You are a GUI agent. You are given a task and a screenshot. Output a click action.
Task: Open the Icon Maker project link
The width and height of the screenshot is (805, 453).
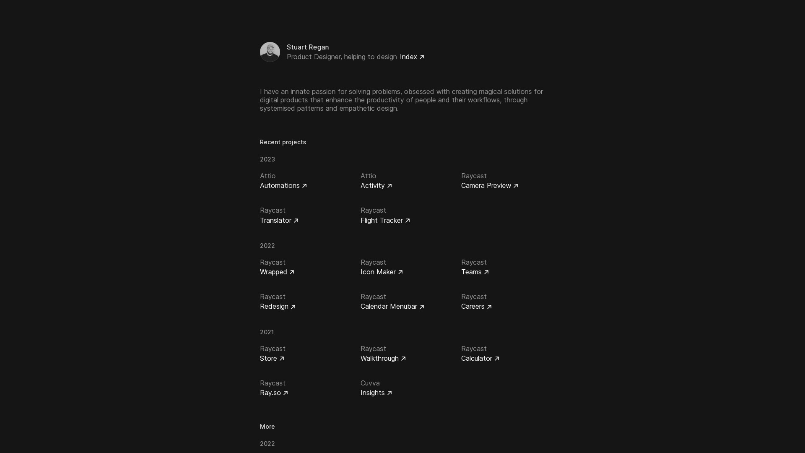[x=378, y=272]
